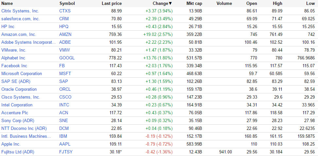Open the Oracle Corporation link
Screen dimensions: 318x156
pos(19,89)
